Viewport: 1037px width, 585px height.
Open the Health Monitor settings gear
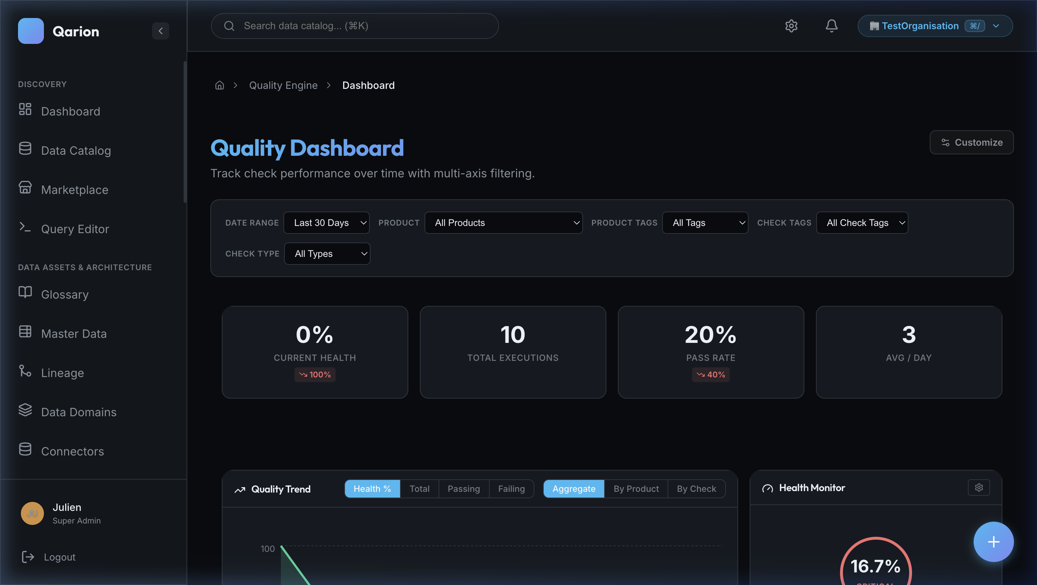point(979,487)
